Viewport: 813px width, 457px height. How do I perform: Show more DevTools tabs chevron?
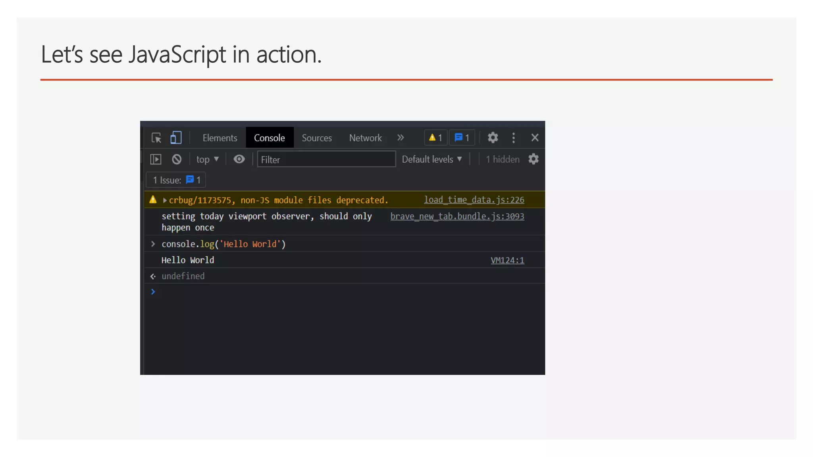[401, 138]
